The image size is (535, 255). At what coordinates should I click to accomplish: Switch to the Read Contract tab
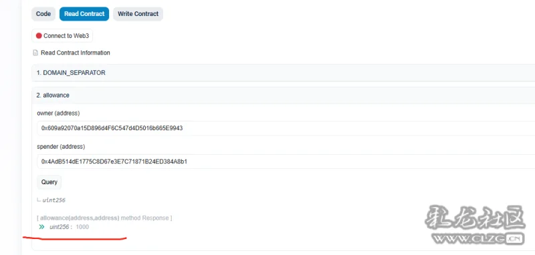84,14
